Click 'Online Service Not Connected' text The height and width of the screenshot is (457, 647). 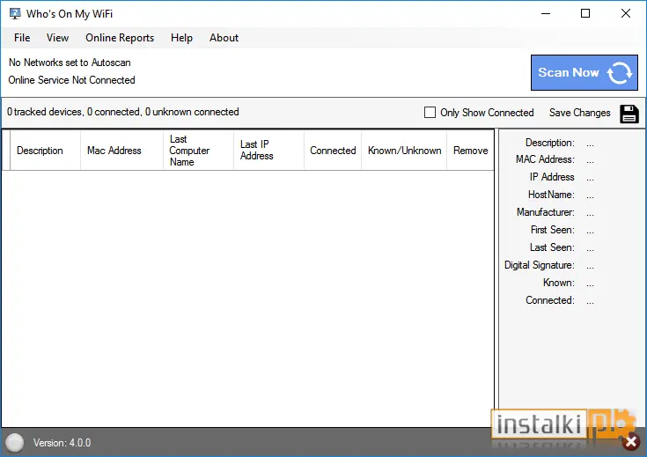(x=72, y=80)
